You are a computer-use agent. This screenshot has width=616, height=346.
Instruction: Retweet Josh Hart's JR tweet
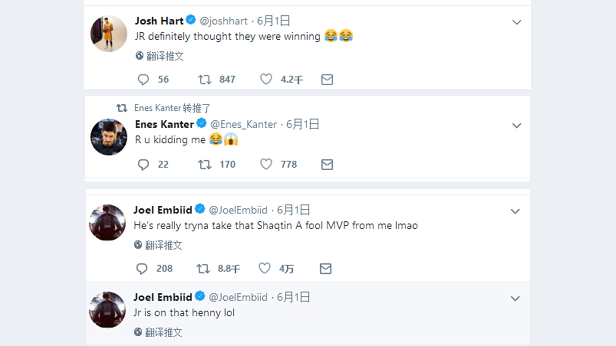204,80
